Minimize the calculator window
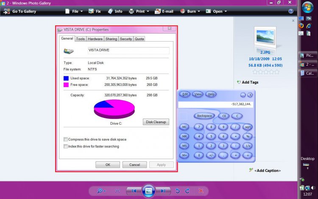This screenshot has height=199, width=318. [243, 95]
